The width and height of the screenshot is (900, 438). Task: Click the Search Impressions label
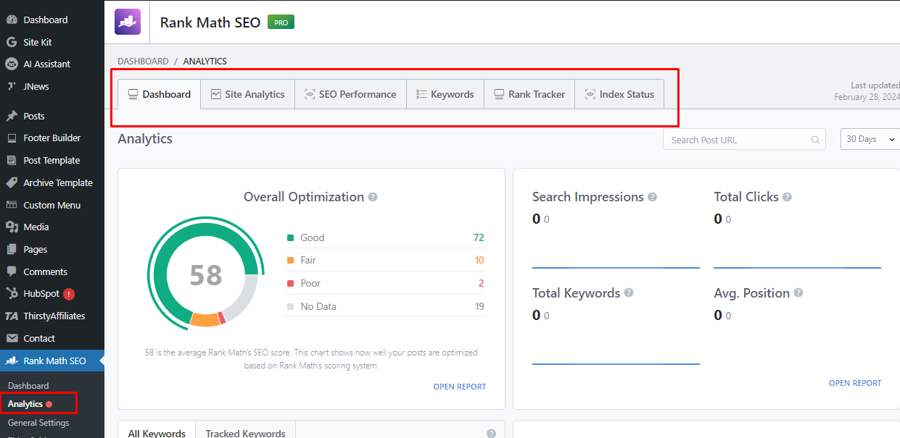pos(588,197)
